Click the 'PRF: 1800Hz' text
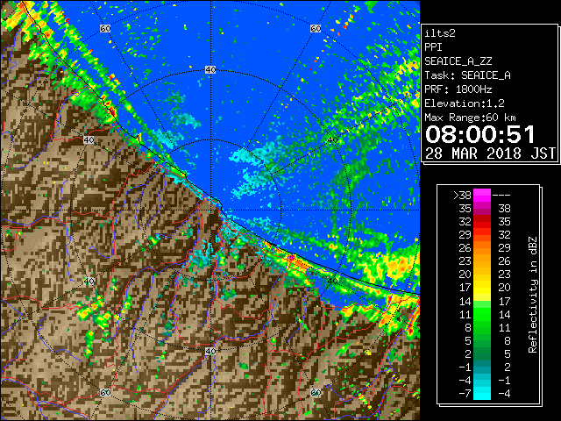The height and width of the screenshot is (421, 561). click(x=458, y=89)
